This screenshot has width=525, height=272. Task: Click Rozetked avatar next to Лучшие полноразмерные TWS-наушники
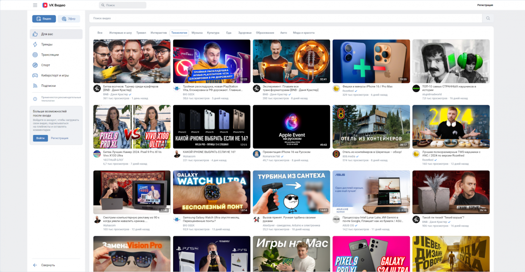coord(416,154)
